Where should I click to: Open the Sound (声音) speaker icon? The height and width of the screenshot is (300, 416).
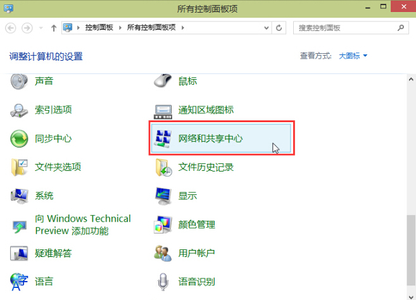[20, 81]
